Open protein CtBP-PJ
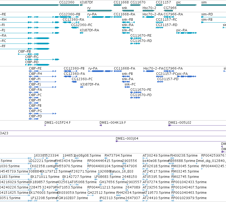The height and width of the screenshot is (202, 226). 35,84
